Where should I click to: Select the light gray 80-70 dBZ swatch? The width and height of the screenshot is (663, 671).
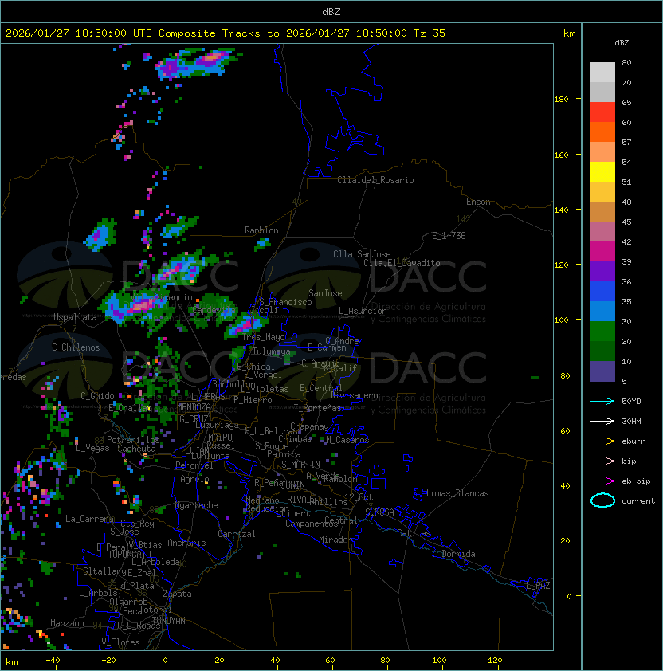click(x=602, y=73)
